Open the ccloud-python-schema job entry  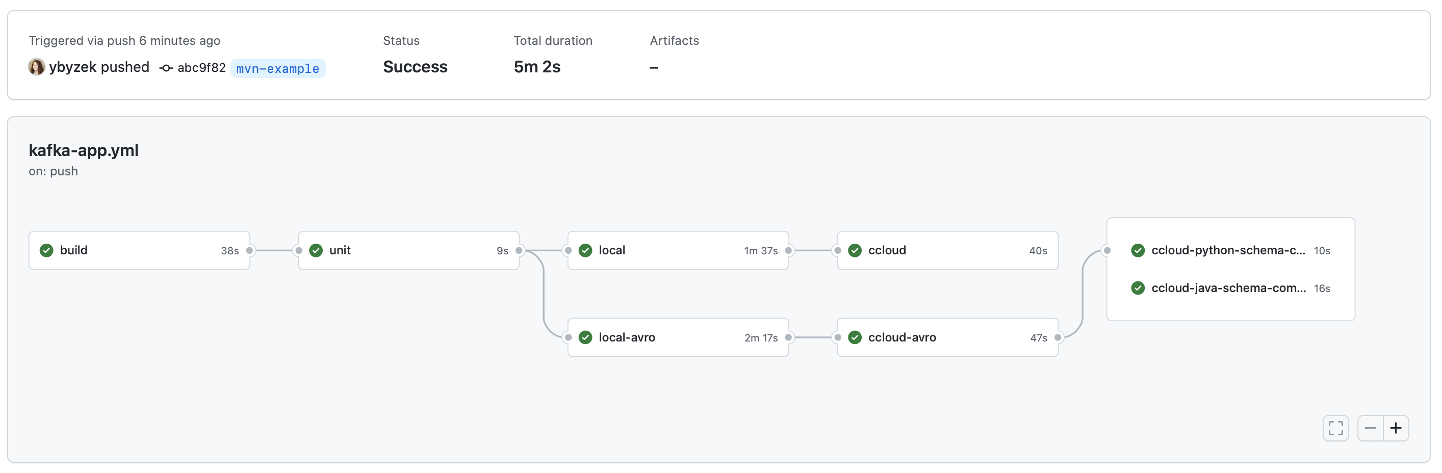pos(1228,250)
